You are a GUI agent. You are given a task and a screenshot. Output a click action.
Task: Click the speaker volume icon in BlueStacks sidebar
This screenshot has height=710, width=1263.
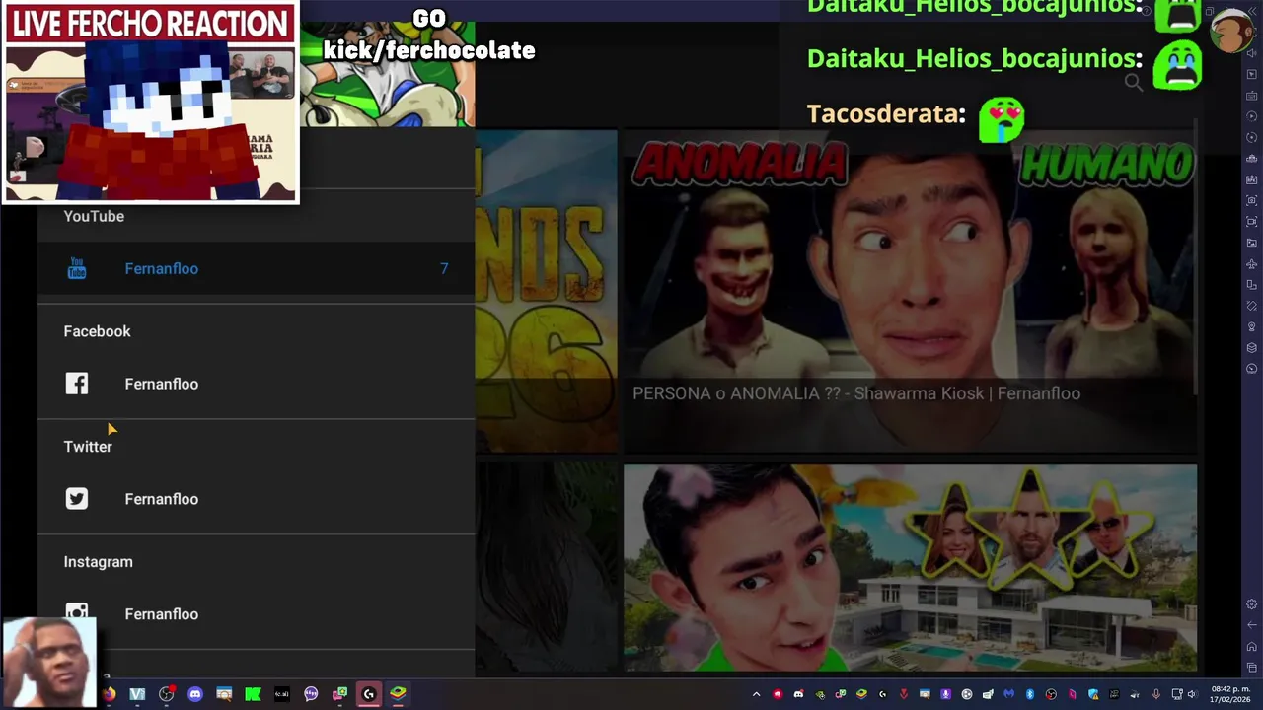point(1251,53)
